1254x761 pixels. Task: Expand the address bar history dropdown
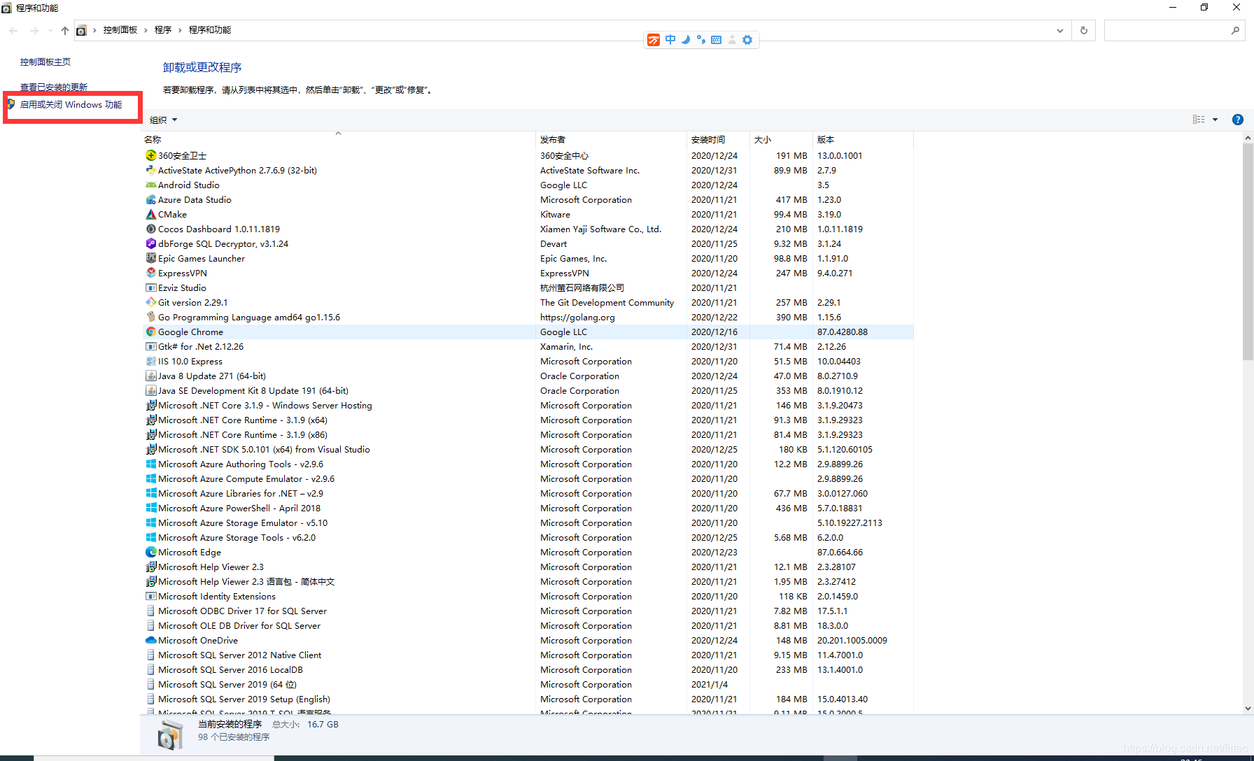1060,30
